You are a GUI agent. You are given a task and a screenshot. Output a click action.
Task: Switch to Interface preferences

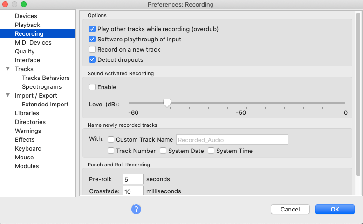pyautogui.click(x=27, y=60)
